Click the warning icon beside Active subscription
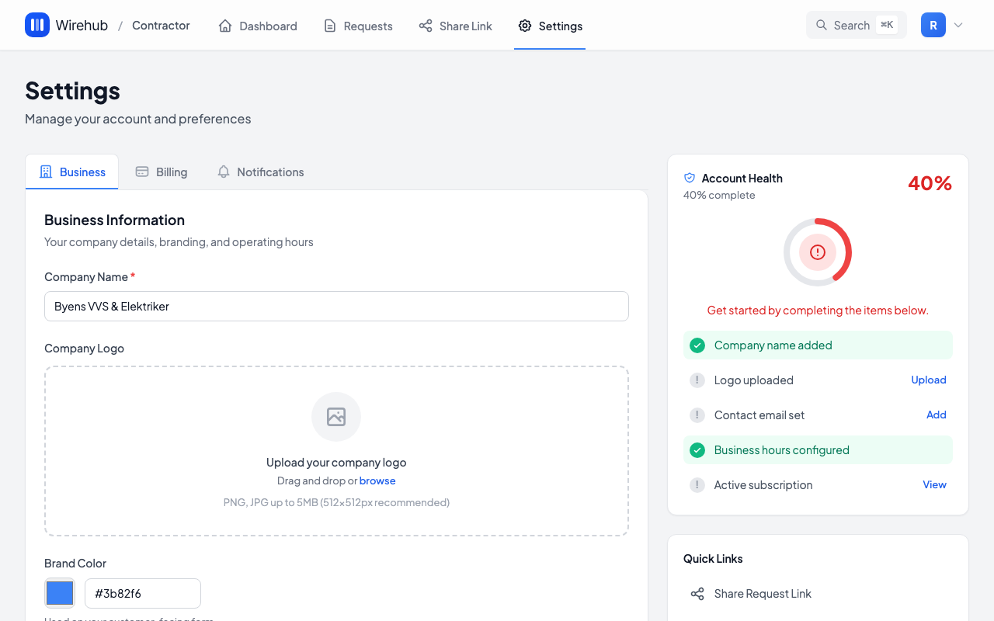 click(697, 485)
